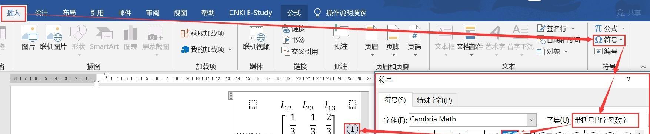Click the ? help button in 符号 dialog

click(x=629, y=80)
